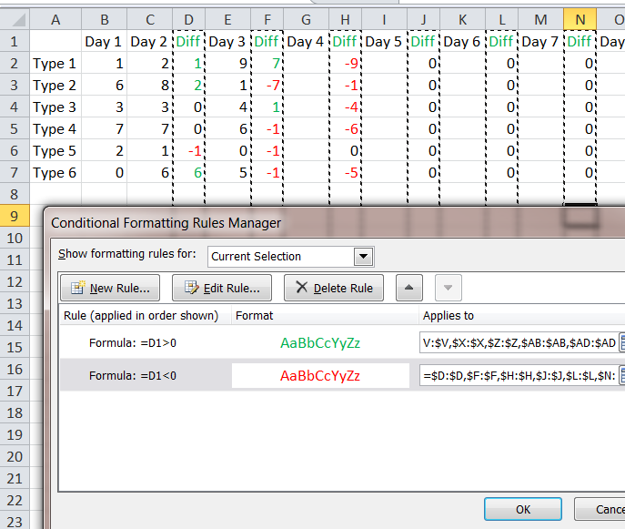Image resolution: width=625 pixels, height=529 pixels.
Task: Click the Rule (applied in order shown) column header
Action: (x=146, y=316)
